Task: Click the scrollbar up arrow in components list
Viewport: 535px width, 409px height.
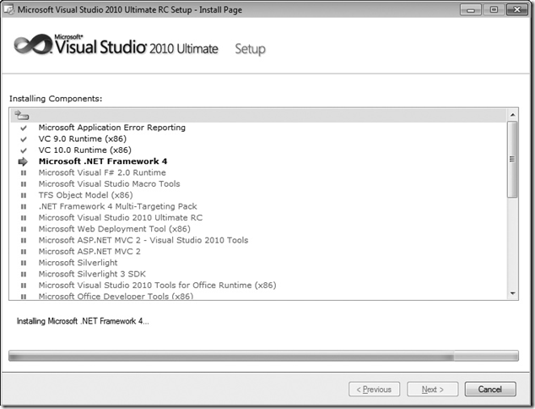Action: pyautogui.click(x=512, y=115)
